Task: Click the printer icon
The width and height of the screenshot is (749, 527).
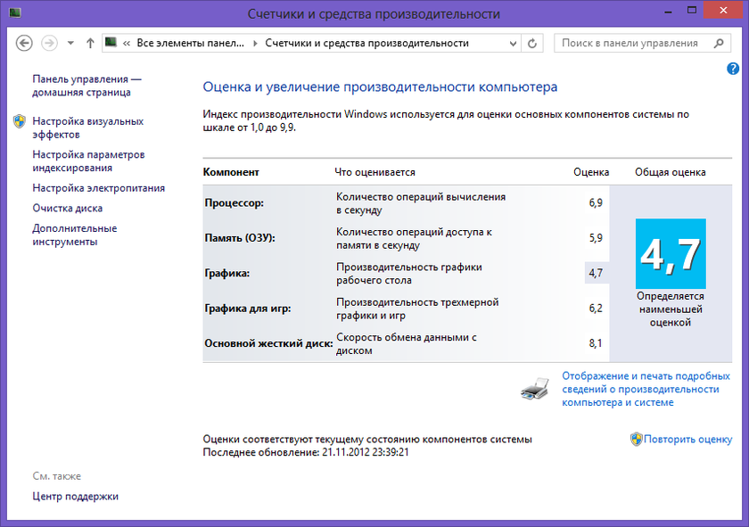Action: pyautogui.click(x=535, y=390)
